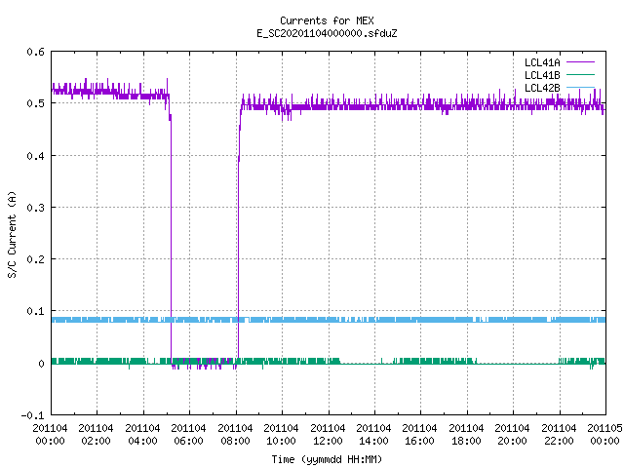Click the 0.4 y-axis tick label
Screen dimensions: 624x468
point(35,156)
